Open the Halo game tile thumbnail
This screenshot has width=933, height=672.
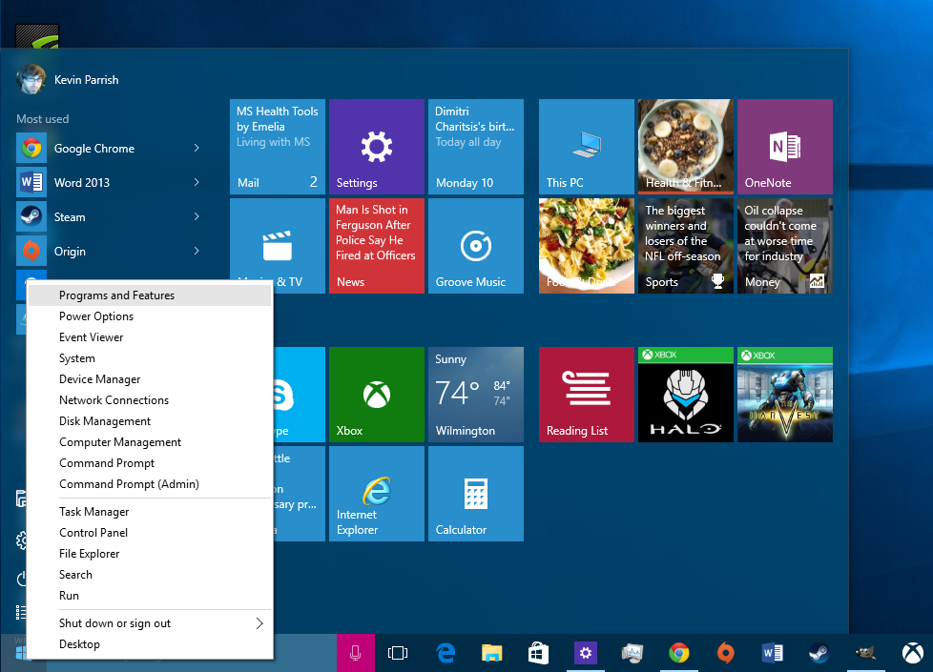pyautogui.click(x=685, y=395)
